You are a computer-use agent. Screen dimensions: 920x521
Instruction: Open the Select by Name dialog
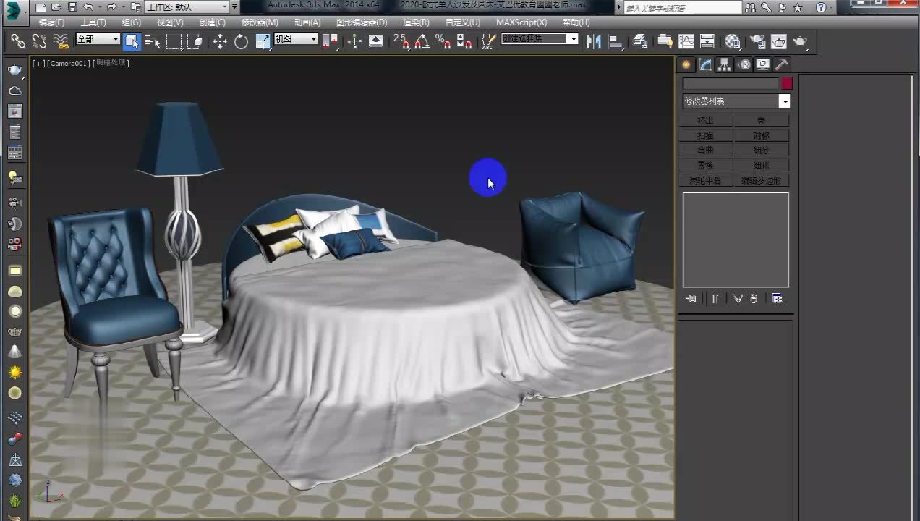tap(152, 41)
